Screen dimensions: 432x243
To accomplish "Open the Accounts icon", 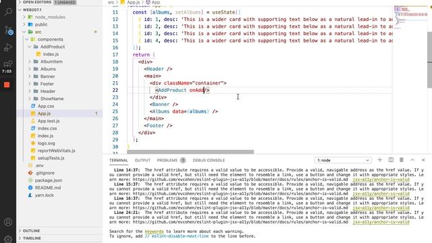I will point(8,222).
